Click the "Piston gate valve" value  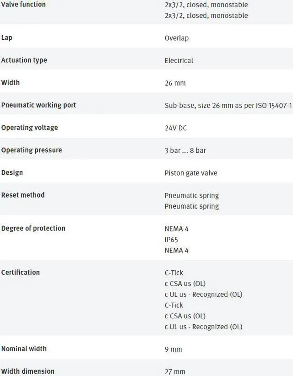(x=191, y=173)
